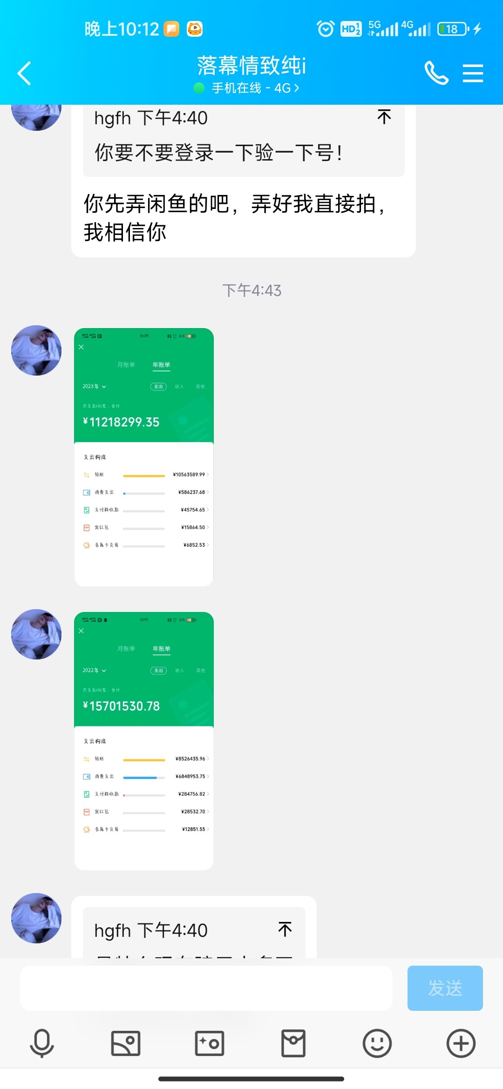Go back using the top-left arrow
Viewport: 503px width, 1089px height.
click(x=24, y=74)
